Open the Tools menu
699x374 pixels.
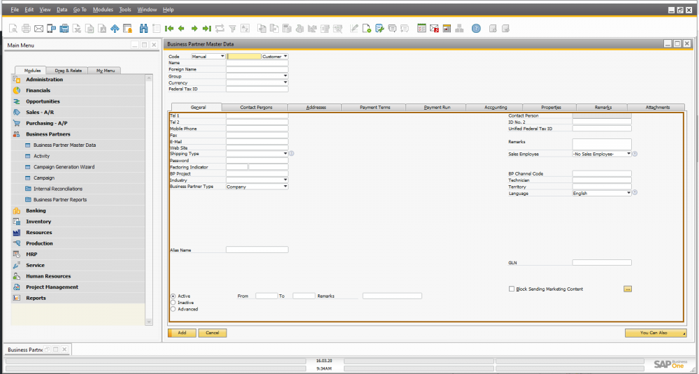(x=125, y=9)
